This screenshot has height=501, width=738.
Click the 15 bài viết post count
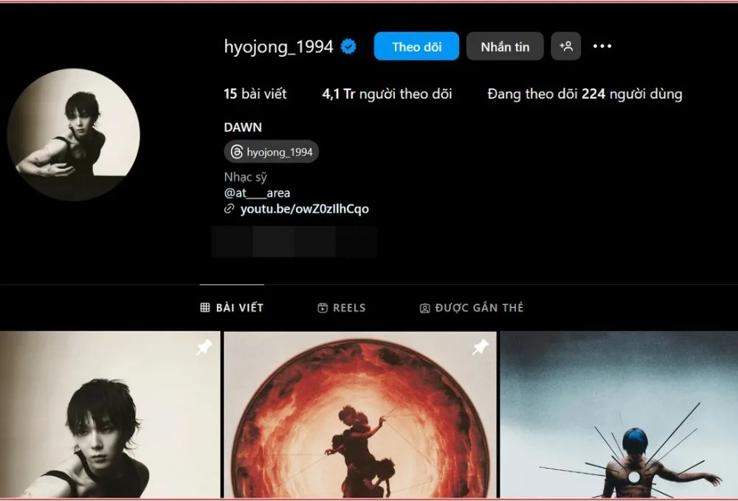click(x=255, y=94)
